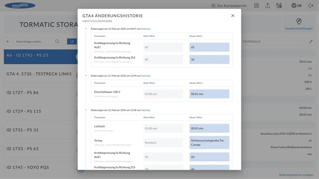Screen dimensions: 319x179
Task: Click Tortyp old value Standard
Action: tap(163, 142)
